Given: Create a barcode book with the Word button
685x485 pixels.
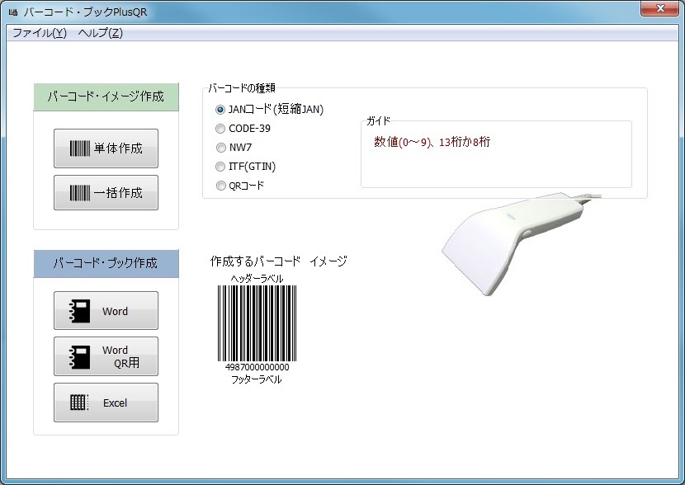Looking at the screenshot, I should tap(106, 311).
